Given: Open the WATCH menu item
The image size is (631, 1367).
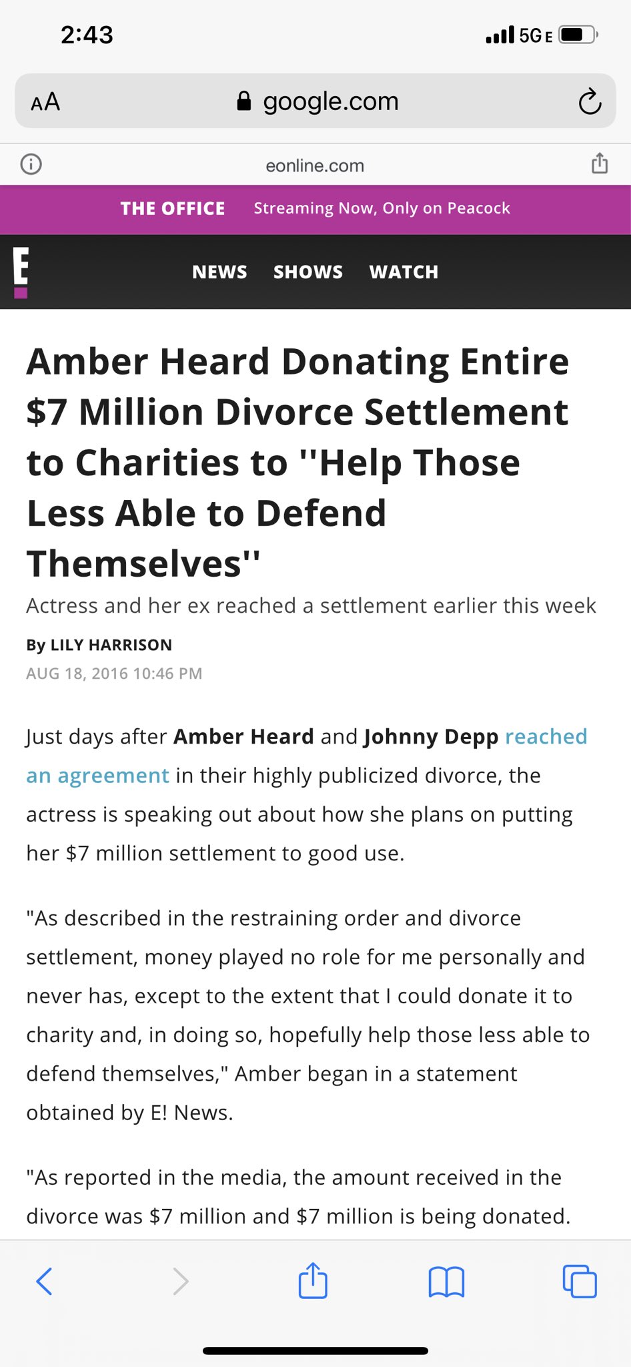Looking at the screenshot, I should point(404,272).
